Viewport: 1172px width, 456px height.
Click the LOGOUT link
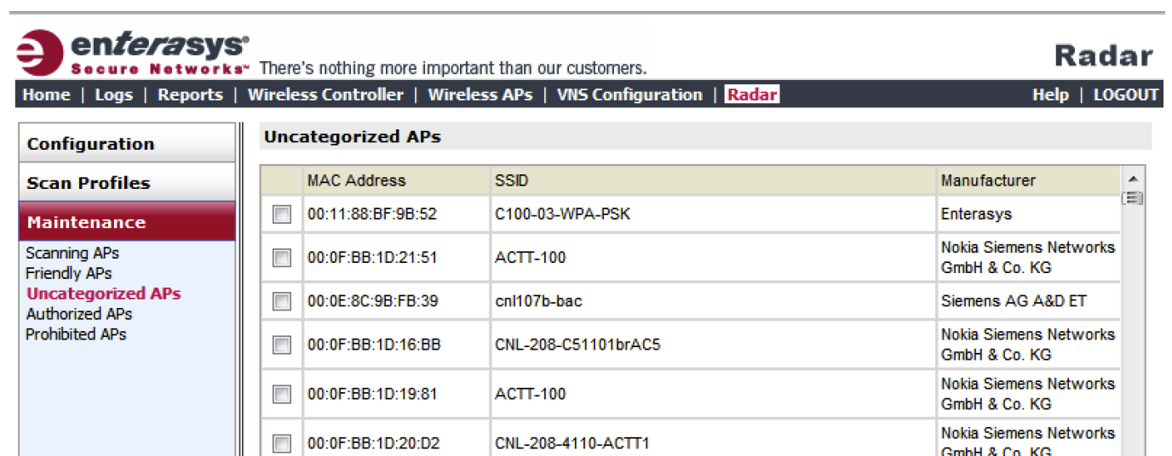[1126, 94]
